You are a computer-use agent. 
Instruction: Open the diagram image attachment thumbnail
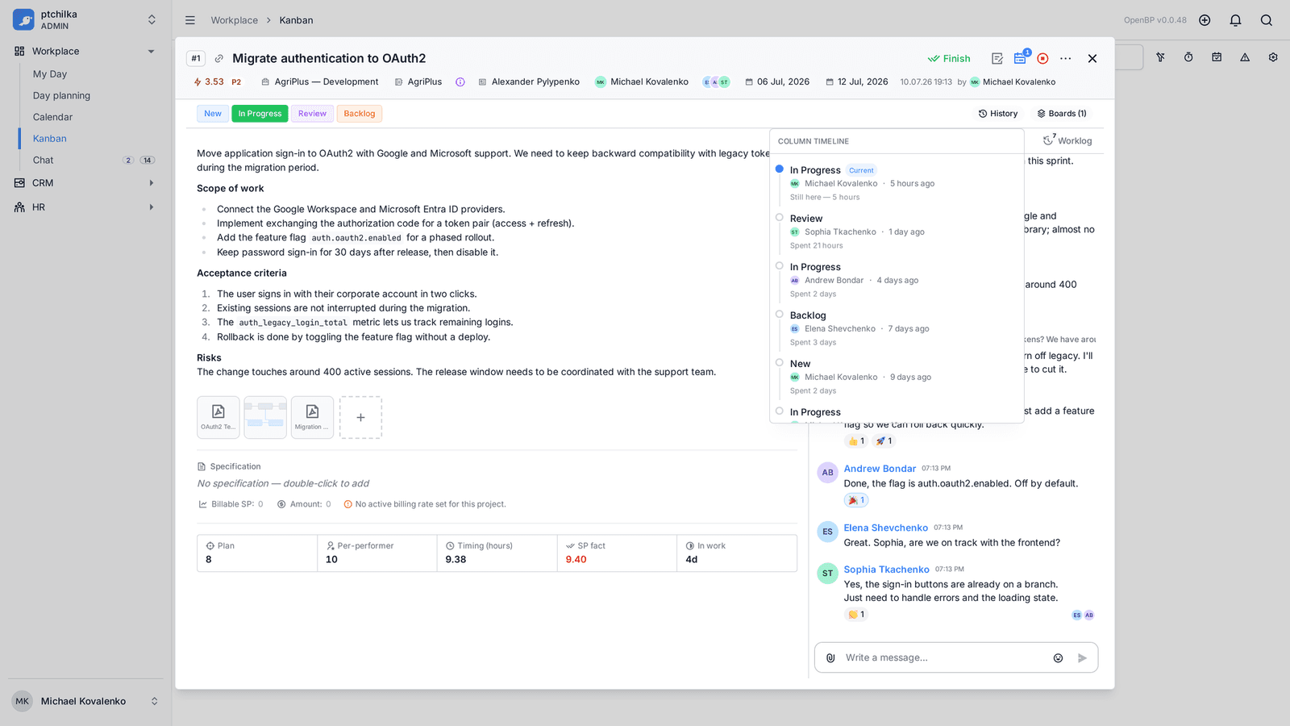pyautogui.click(x=265, y=417)
